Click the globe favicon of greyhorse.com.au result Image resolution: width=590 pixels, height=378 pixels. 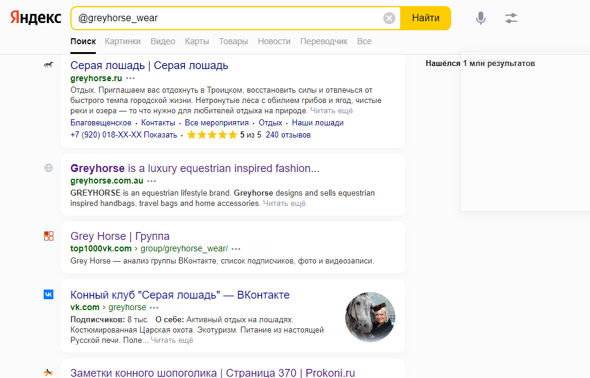pyautogui.click(x=49, y=168)
